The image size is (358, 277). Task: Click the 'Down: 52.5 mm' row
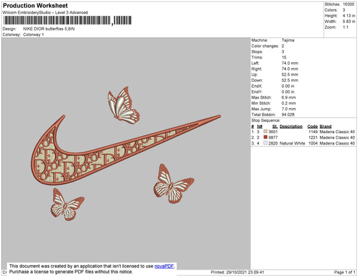[274, 80]
